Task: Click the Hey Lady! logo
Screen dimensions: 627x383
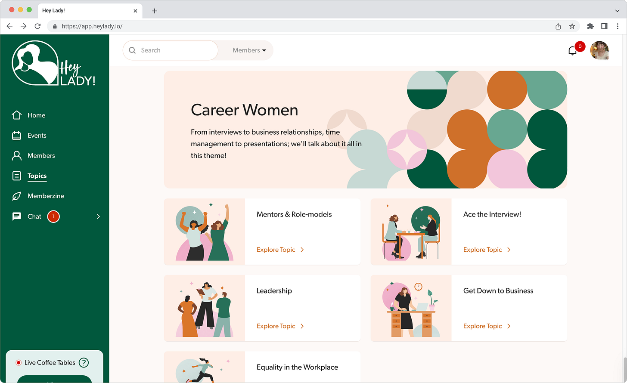Action: click(x=53, y=63)
